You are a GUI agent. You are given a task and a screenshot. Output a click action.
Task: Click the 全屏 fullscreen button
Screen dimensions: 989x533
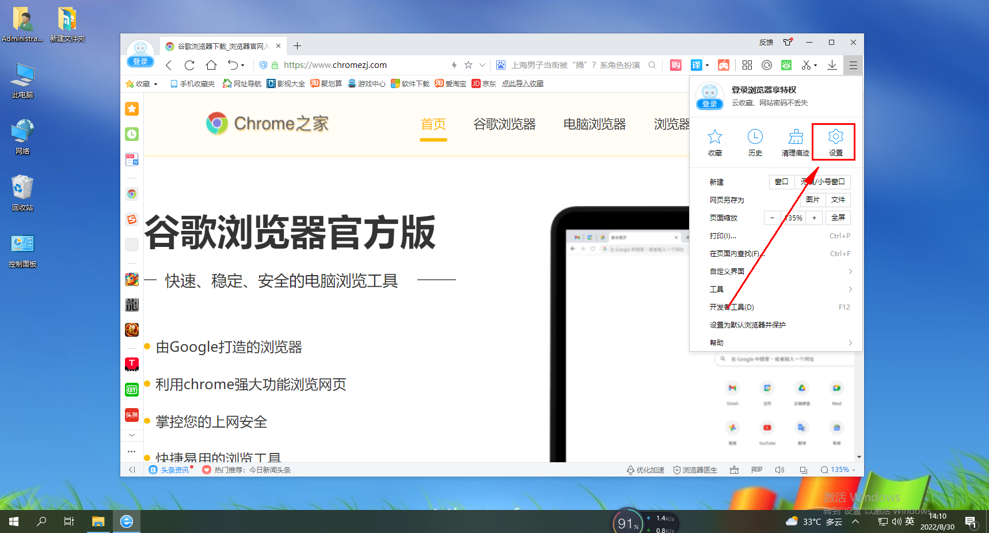(838, 218)
